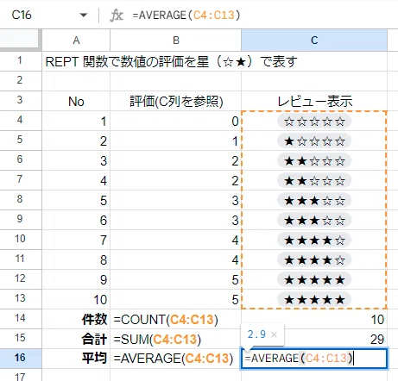Select the No value 6 in column A
Screen dimensions: 398x381
(76, 221)
